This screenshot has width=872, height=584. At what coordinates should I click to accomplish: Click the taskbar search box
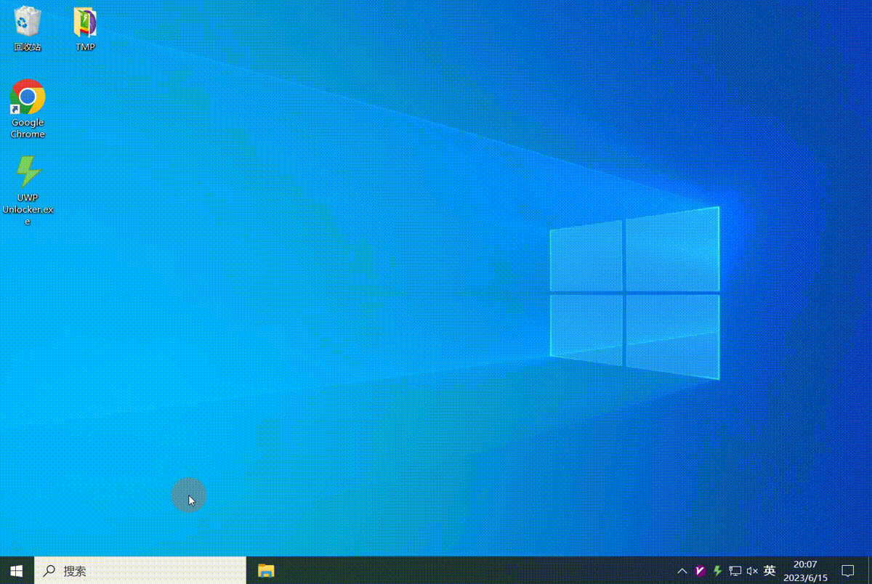pos(140,571)
